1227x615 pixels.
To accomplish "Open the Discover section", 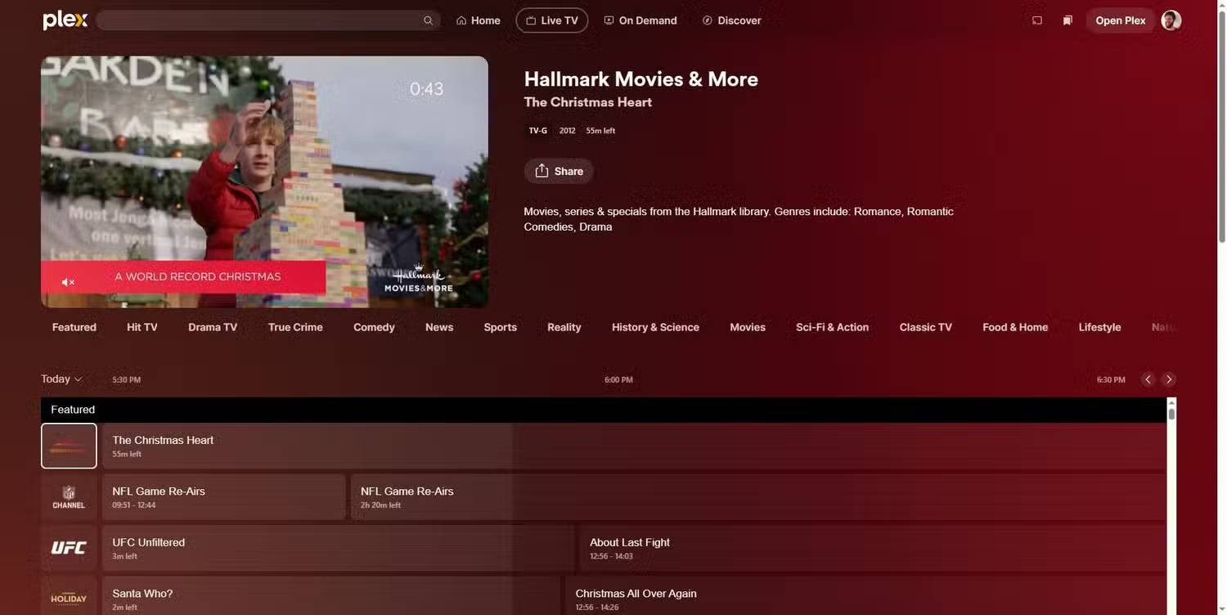I will click(730, 20).
